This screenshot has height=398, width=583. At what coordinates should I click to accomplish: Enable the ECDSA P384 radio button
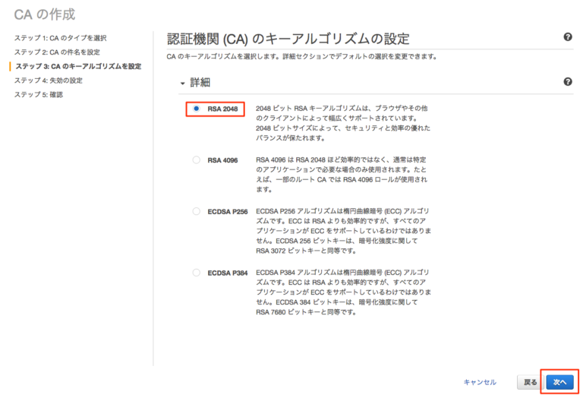197,272
